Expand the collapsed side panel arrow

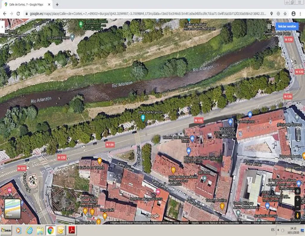pyautogui.click(x=2, y=27)
